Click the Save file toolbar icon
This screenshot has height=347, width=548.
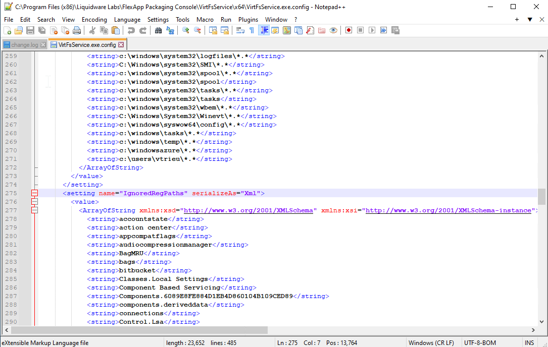30,30
